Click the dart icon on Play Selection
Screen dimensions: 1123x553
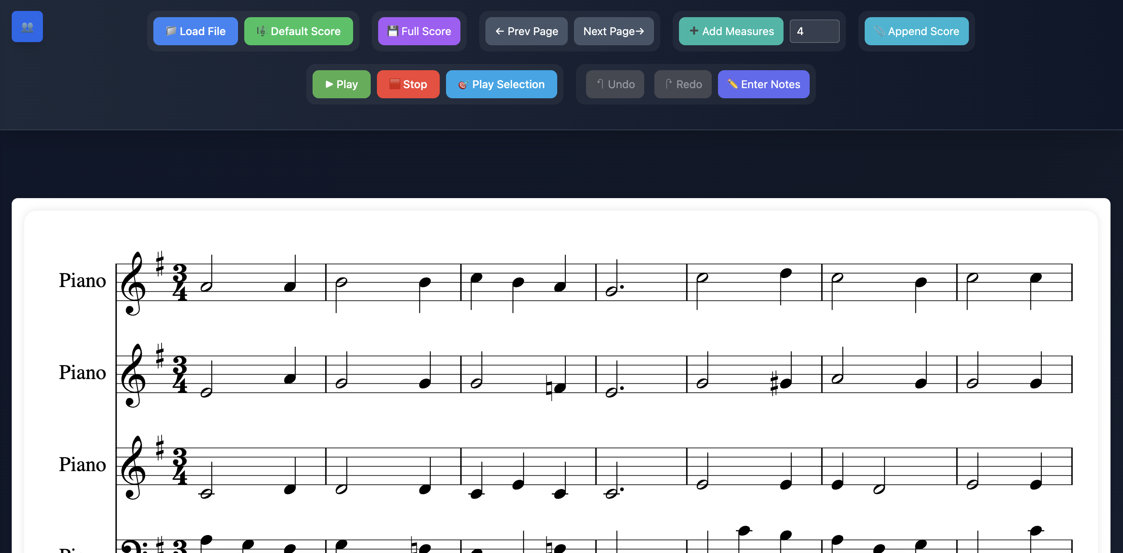point(463,85)
